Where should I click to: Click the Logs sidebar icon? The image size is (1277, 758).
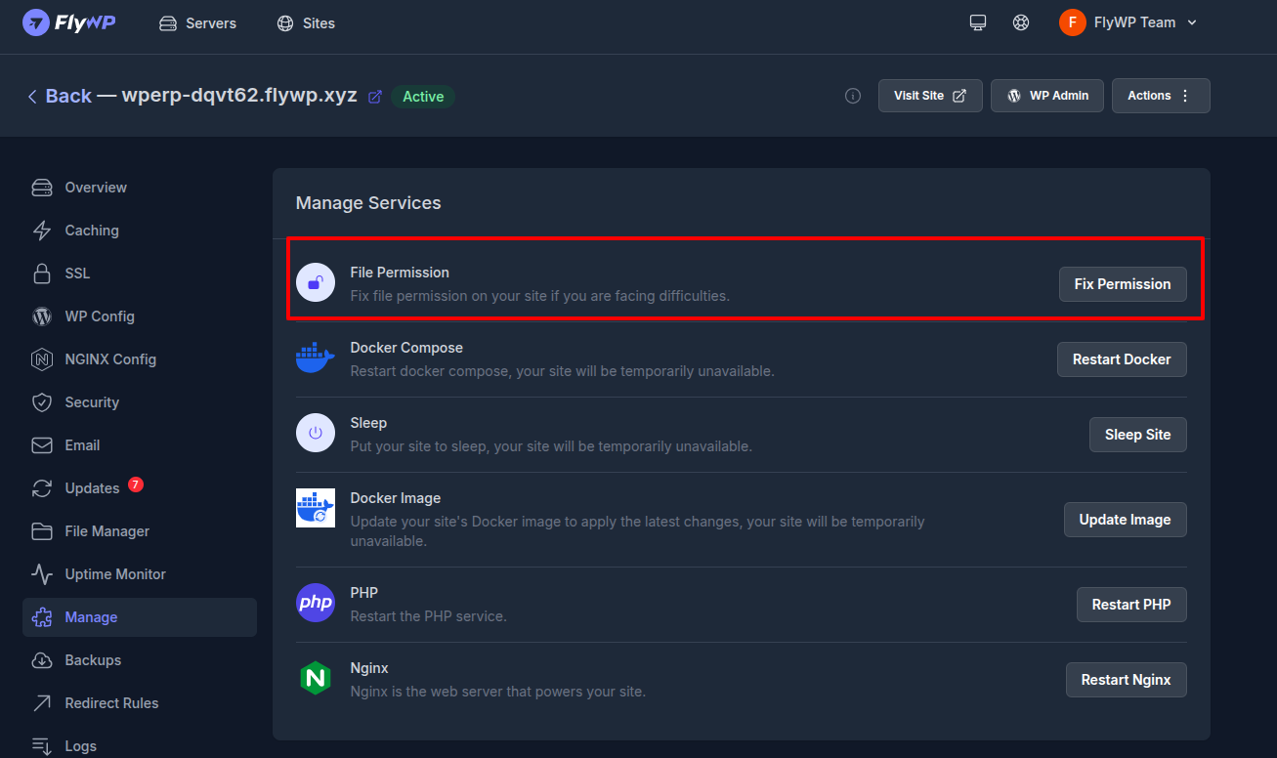[42, 745]
